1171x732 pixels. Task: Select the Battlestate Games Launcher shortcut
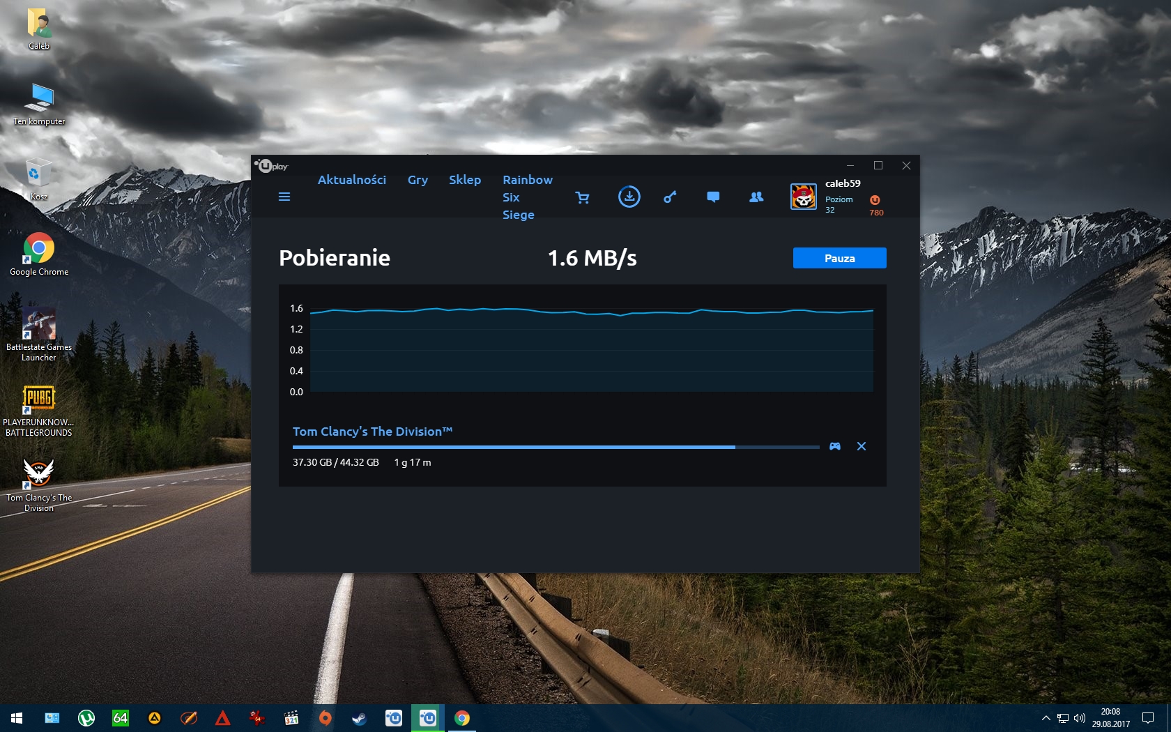(39, 335)
